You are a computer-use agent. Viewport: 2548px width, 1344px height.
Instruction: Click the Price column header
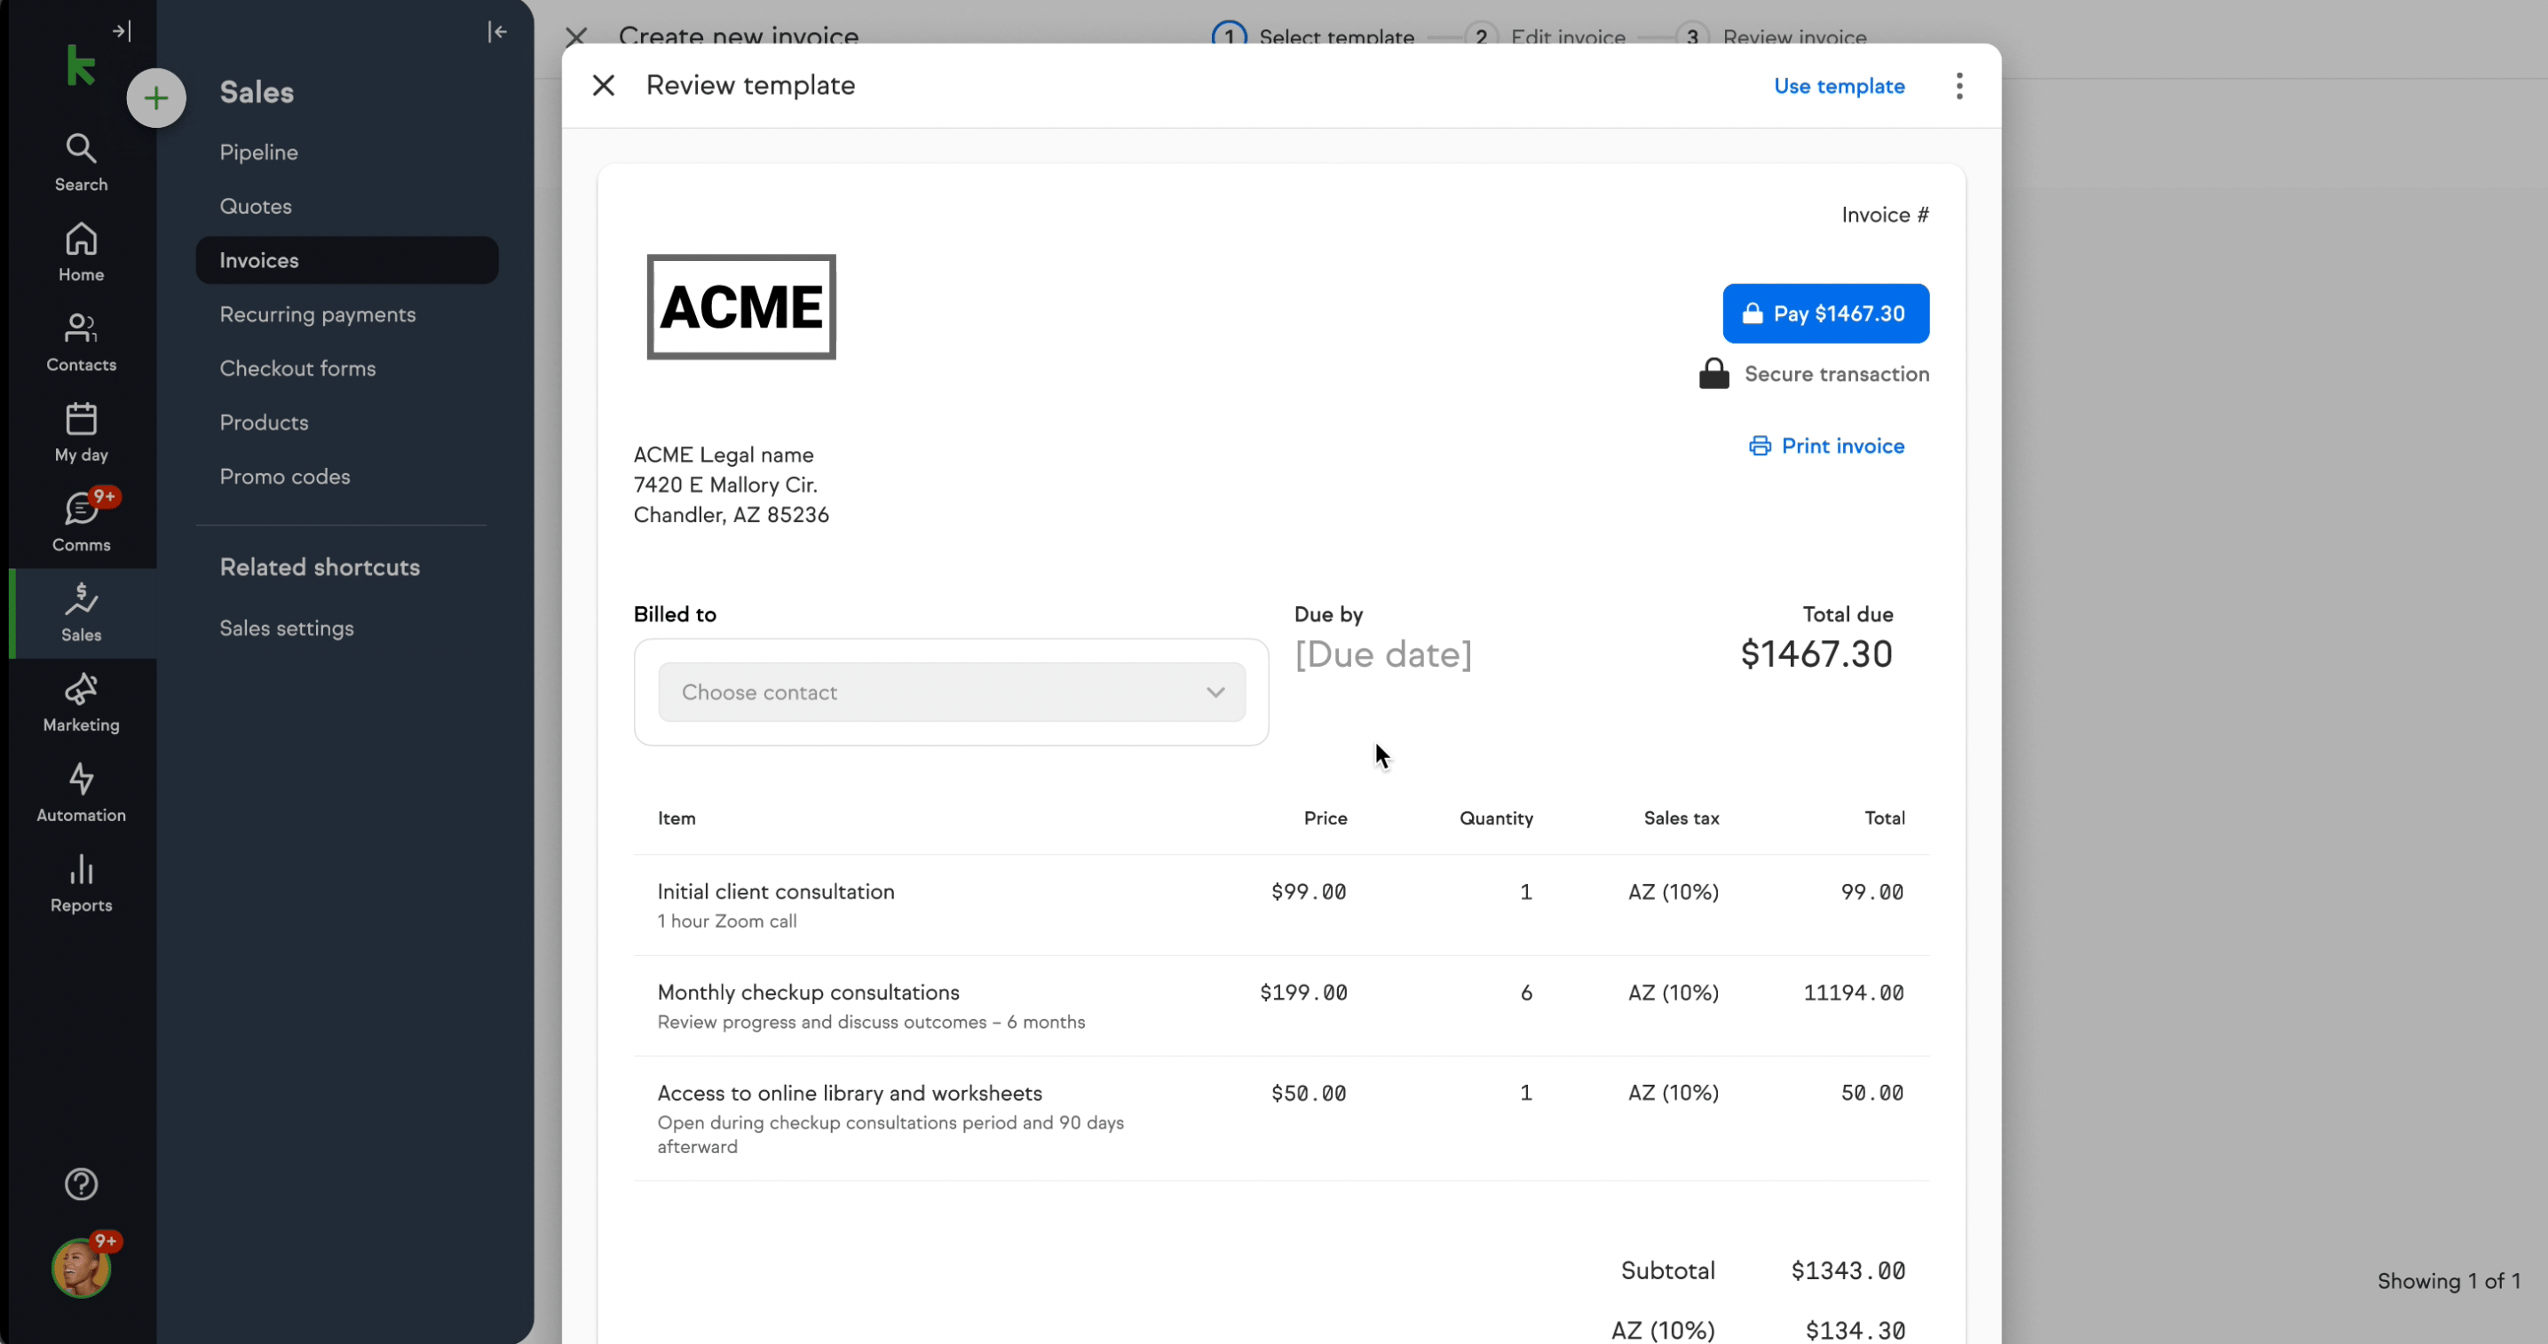pyautogui.click(x=1325, y=818)
